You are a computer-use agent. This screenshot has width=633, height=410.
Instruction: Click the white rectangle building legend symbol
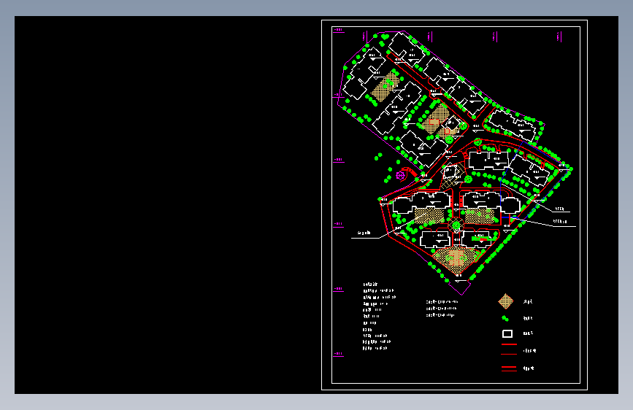[x=507, y=333]
